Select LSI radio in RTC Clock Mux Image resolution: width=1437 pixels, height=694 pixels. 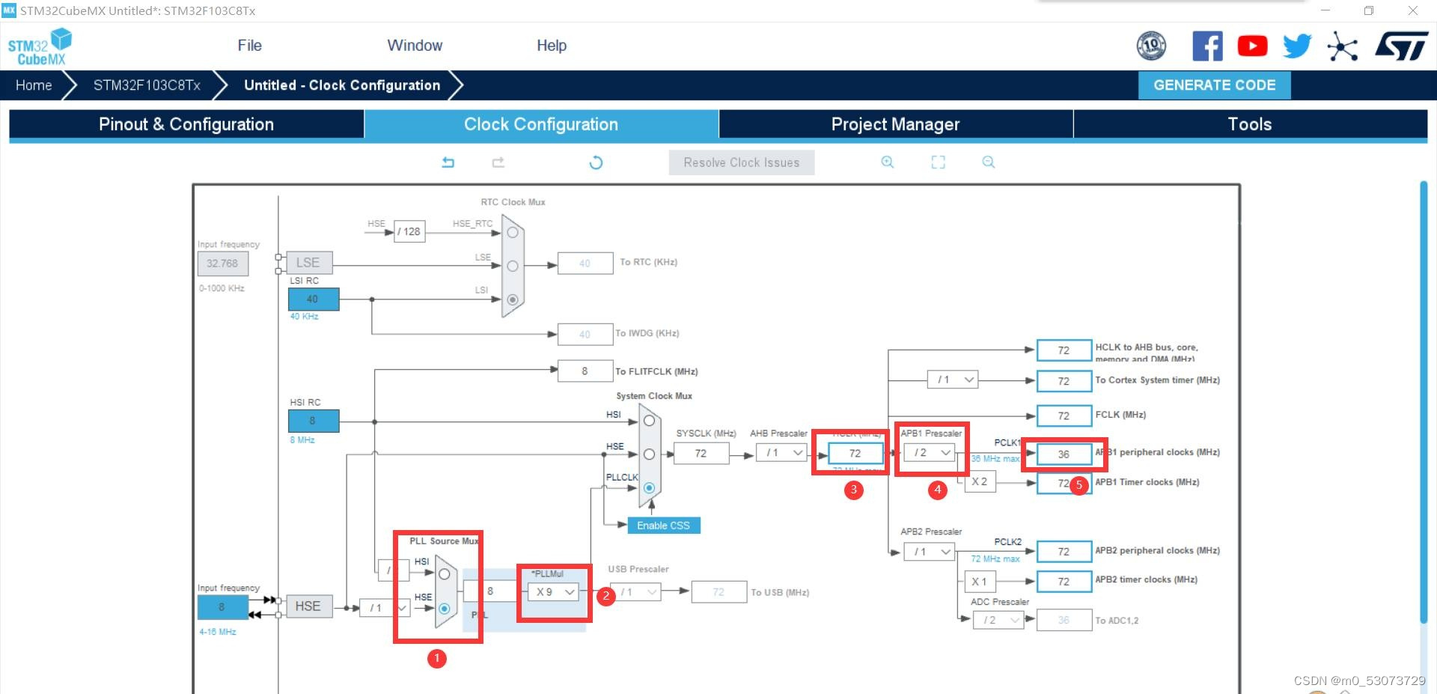coord(513,299)
